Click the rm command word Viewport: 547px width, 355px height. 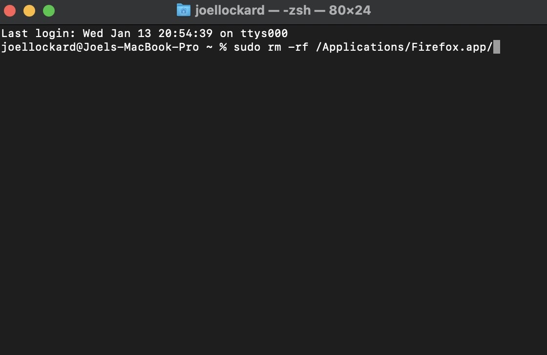click(274, 47)
